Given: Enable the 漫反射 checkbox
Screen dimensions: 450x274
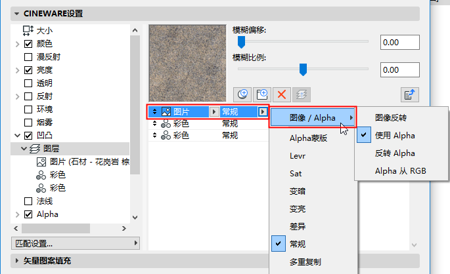Looking at the screenshot, I should click(28, 57).
